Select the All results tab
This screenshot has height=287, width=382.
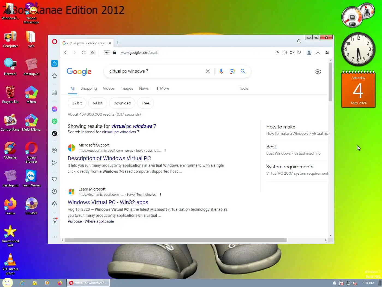click(72, 89)
